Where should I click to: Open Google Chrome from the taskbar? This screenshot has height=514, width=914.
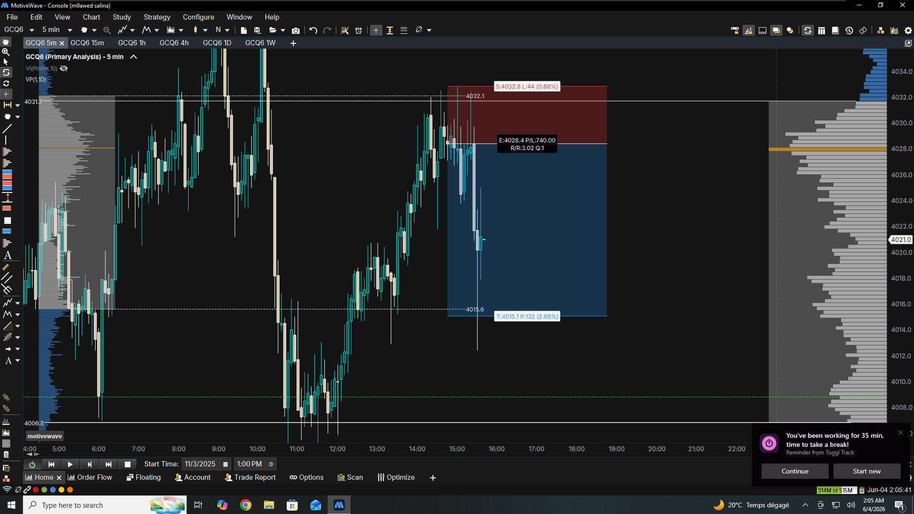pyautogui.click(x=246, y=505)
